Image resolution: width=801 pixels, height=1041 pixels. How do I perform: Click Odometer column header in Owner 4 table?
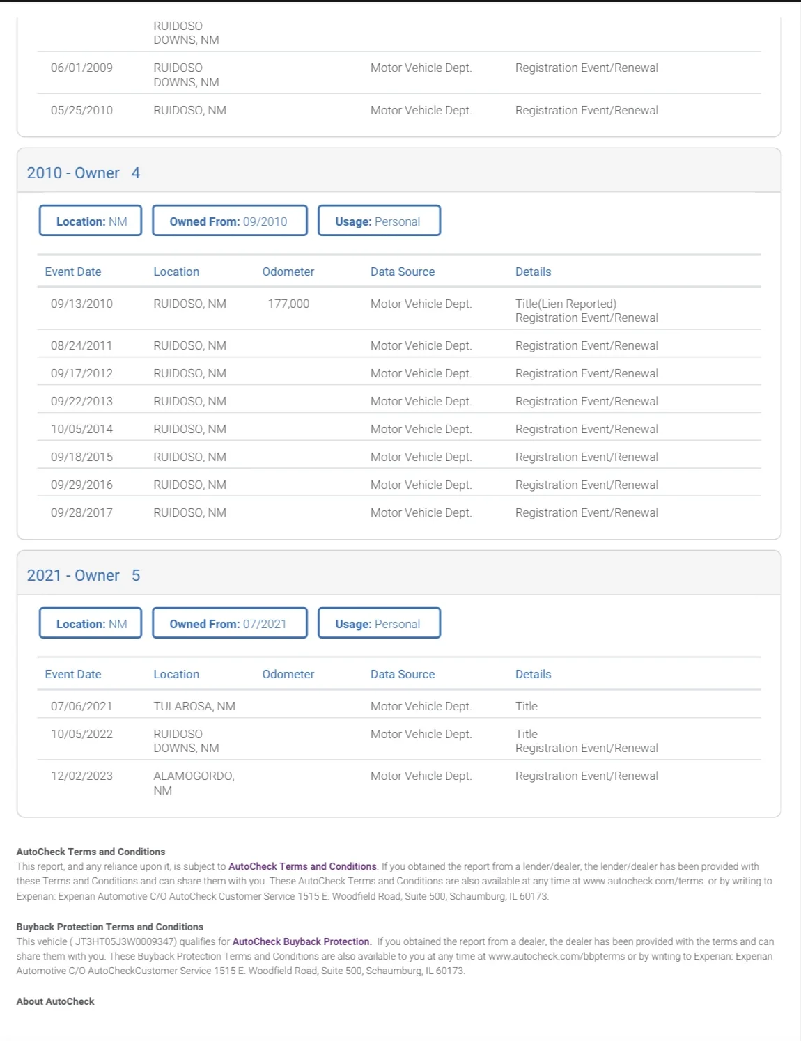(288, 272)
